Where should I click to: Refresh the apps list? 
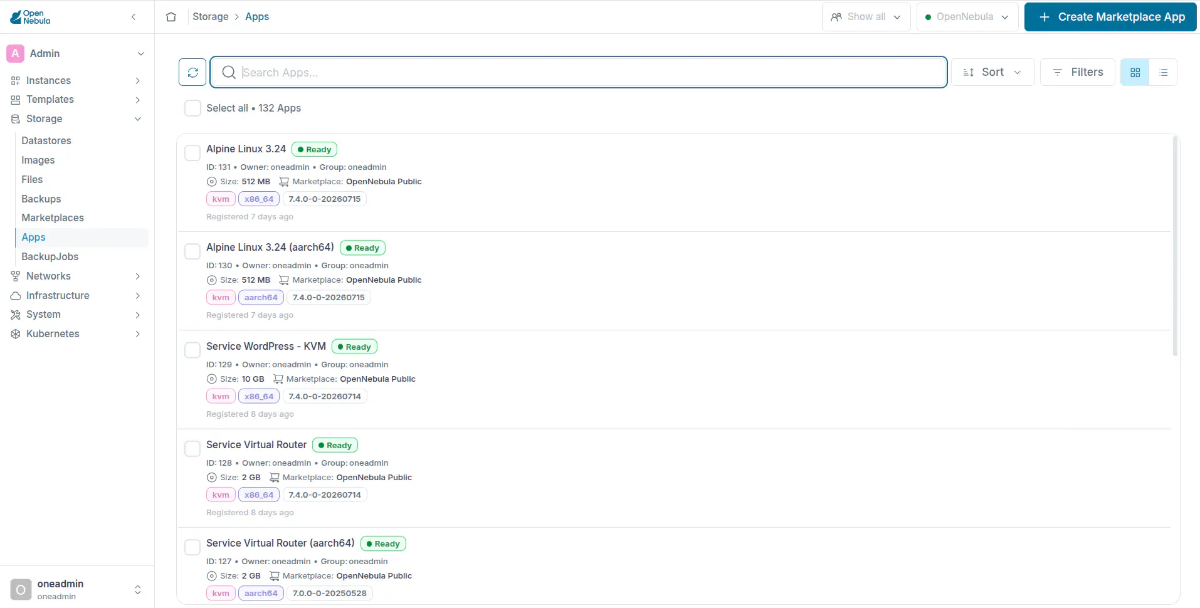[192, 72]
